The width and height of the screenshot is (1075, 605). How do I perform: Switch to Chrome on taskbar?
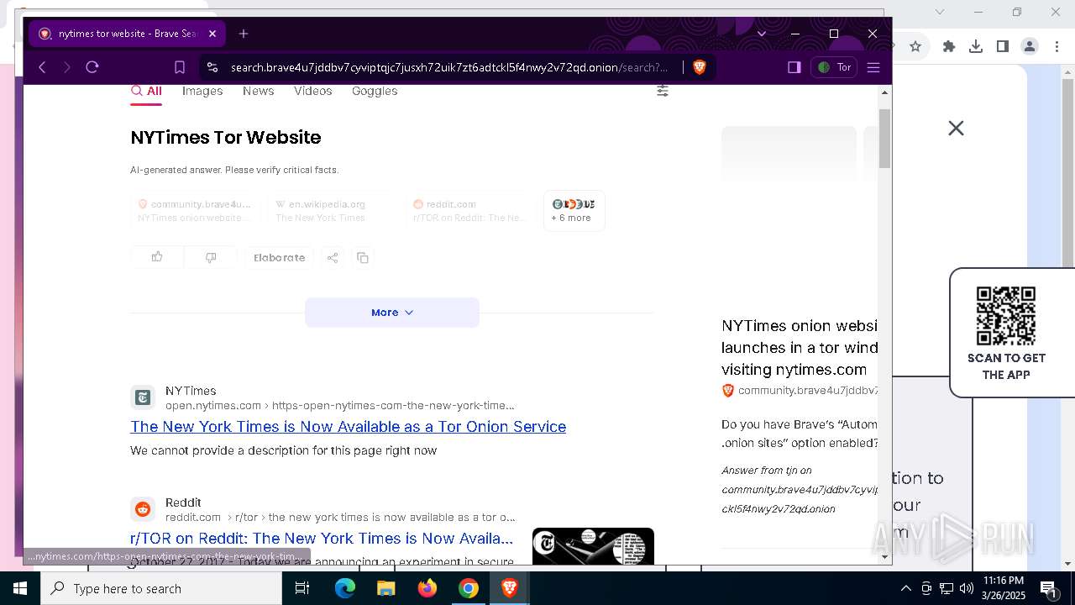tap(469, 588)
